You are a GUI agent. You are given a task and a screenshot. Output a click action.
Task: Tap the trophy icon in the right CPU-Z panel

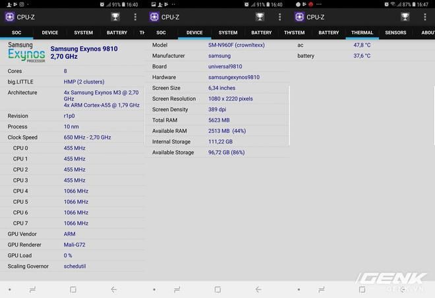405,17
